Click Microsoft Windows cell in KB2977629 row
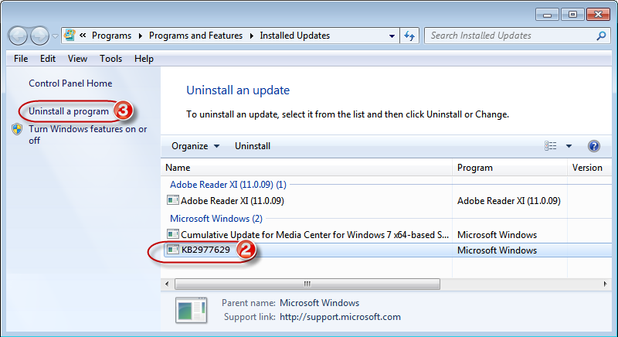This screenshot has width=618, height=337. 497,250
